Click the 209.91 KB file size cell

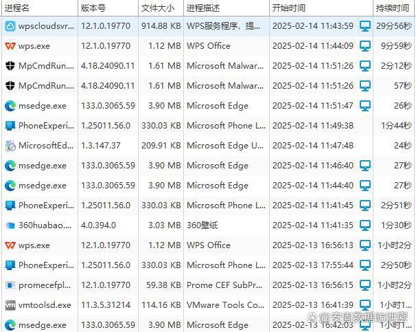[x=161, y=146]
